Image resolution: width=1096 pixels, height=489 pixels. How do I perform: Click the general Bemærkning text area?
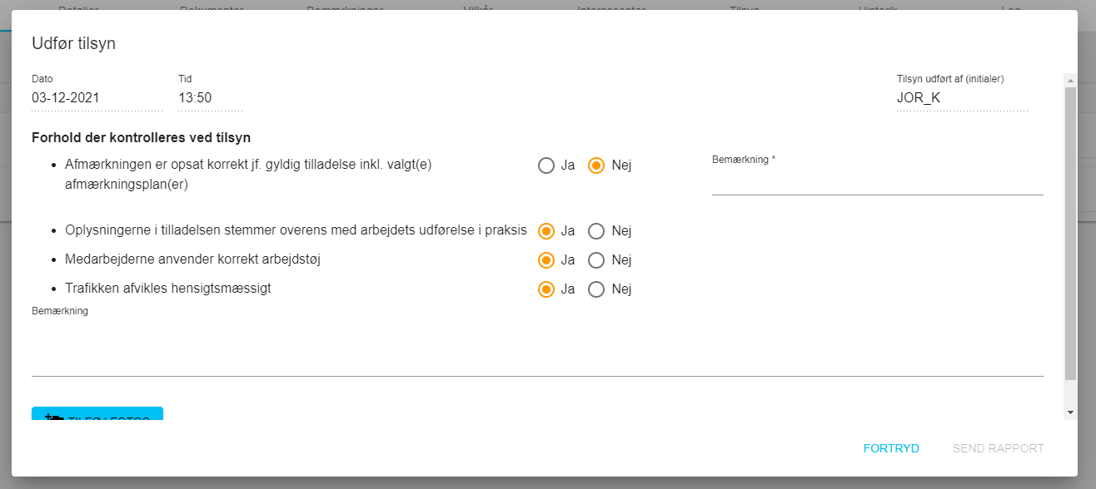(x=537, y=349)
